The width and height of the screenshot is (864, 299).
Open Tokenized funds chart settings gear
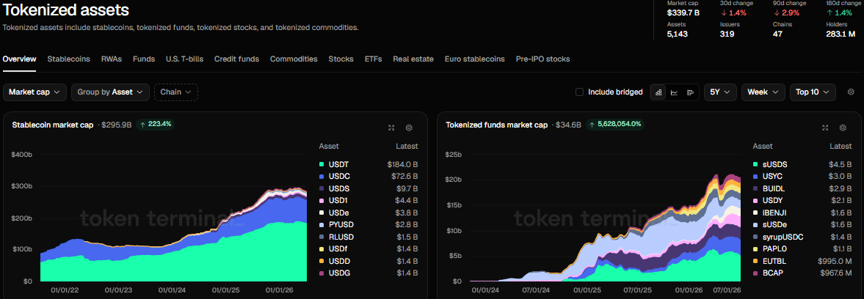pyautogui.click(x=843, y=128)
